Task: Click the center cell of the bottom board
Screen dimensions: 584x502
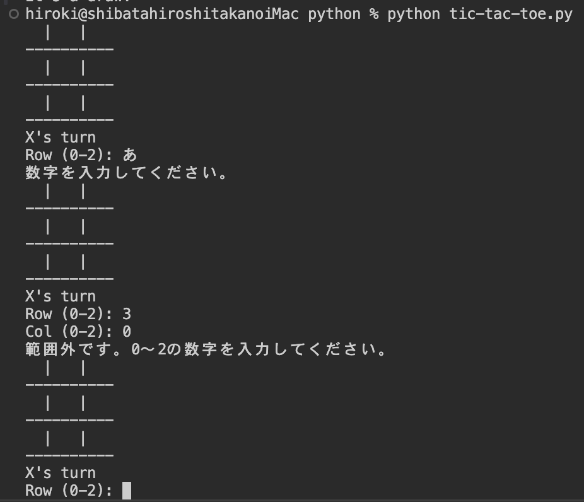Action: 65,403
